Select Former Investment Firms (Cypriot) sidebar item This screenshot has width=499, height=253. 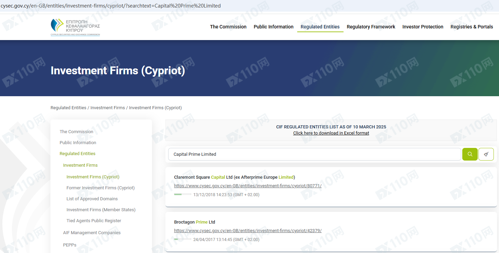tap(101, 188)
